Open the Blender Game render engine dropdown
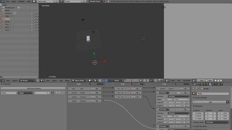 pyautogui.click(x=97, y=1)
